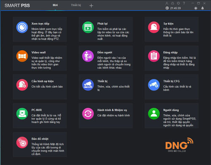The image size is (211, 165).
Task: Click the 21:45:59 time display
Action: 176,8
